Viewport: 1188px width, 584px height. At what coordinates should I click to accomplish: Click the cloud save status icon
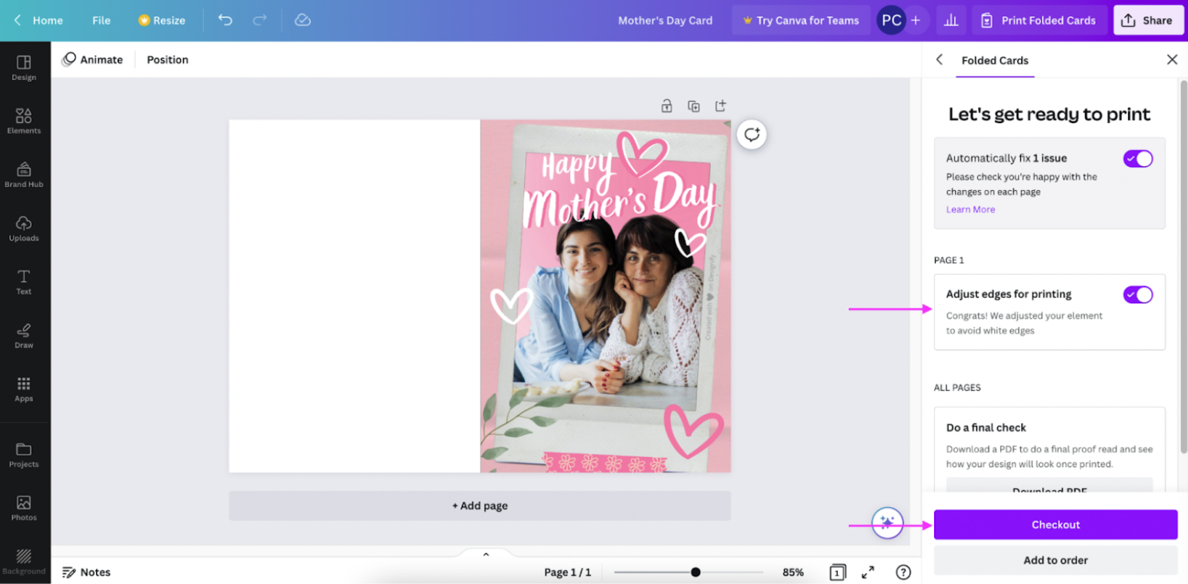point(302,20)
